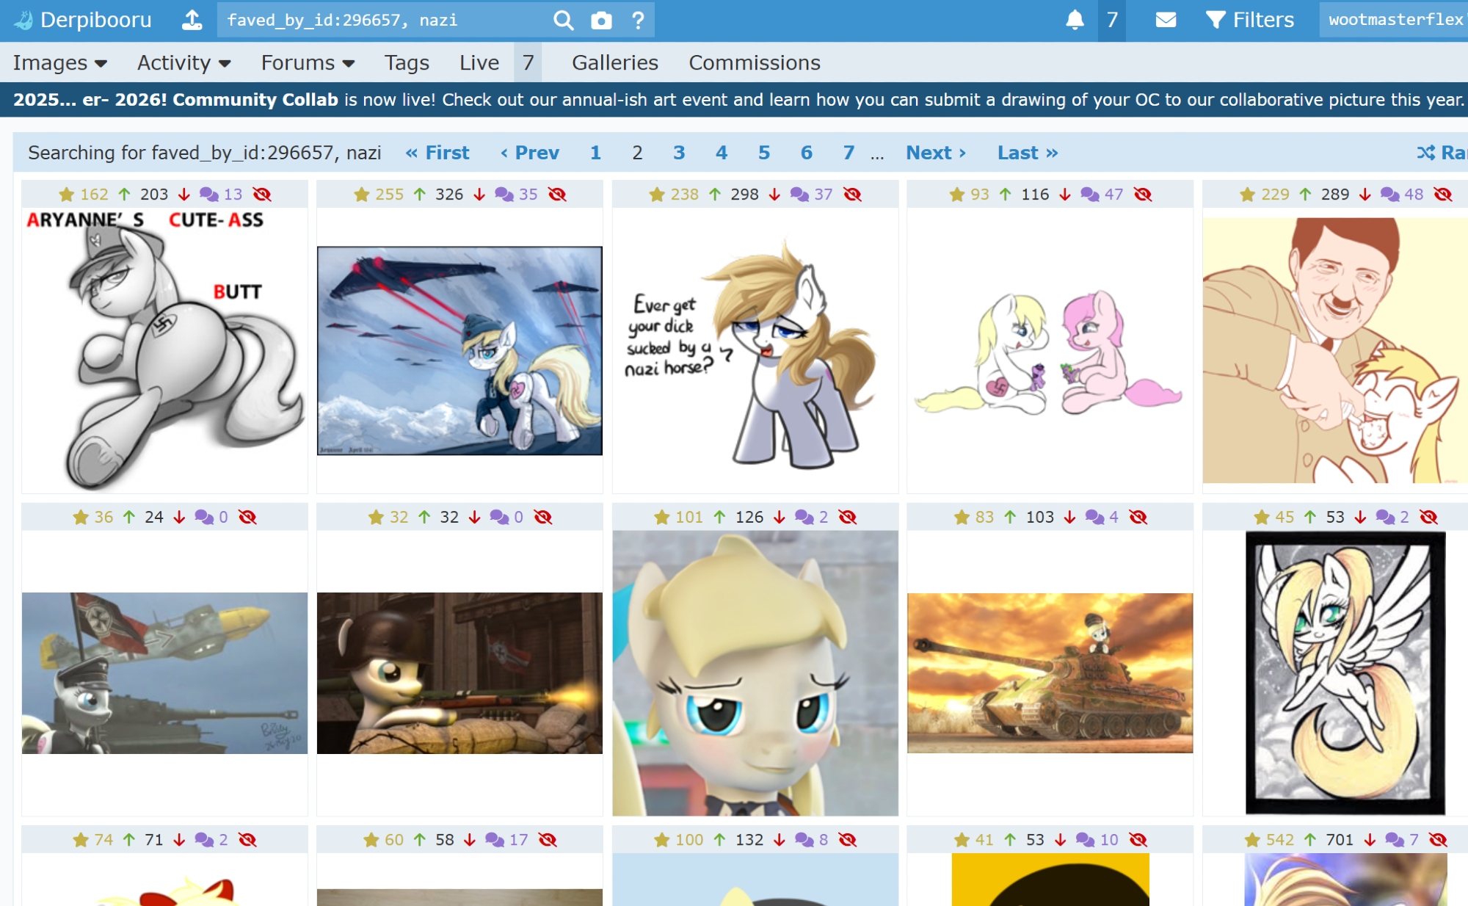Screen dimensions: 1468x906
Task: Toggle favorite star on 238-fave image
Action: (x=657, y=195)
